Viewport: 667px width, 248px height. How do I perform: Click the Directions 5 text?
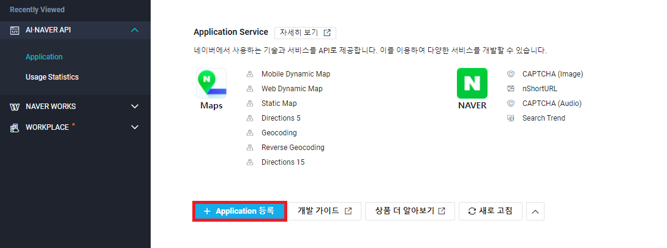tap(281, 118)
